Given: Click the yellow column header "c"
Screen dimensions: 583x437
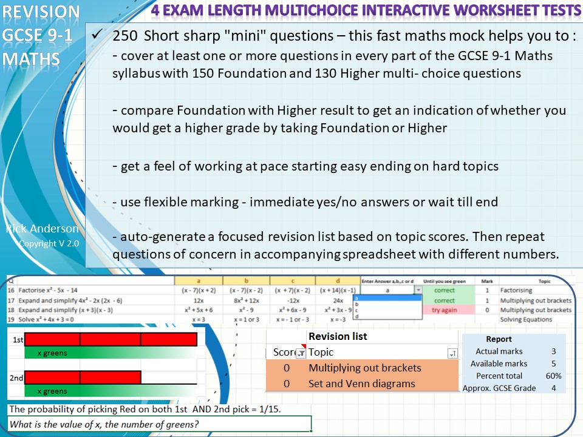Looking at the screenshot, I should [293, 281].
